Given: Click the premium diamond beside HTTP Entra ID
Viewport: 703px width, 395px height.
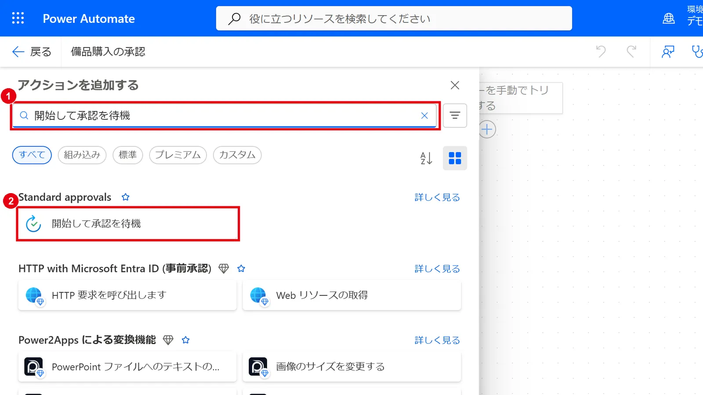Looking at the screenshot, I should point(224,269).
